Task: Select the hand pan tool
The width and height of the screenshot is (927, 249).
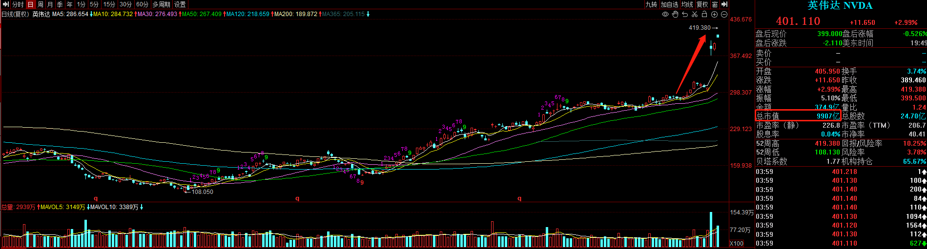Action: [x=675, y=15]
